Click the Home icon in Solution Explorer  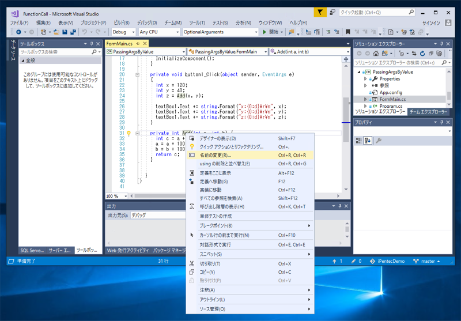376,53
